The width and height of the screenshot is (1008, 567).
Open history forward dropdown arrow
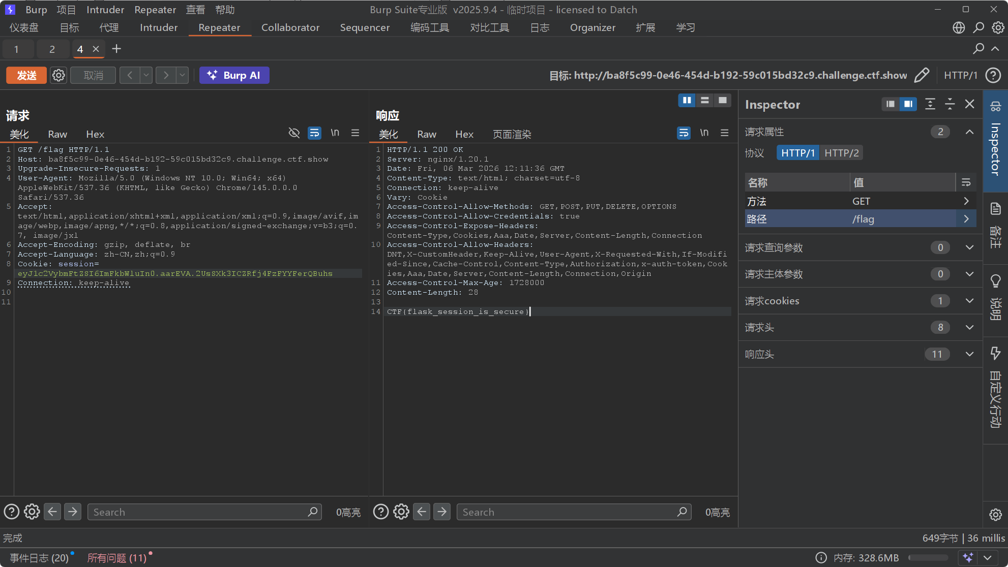click(182, 75)
